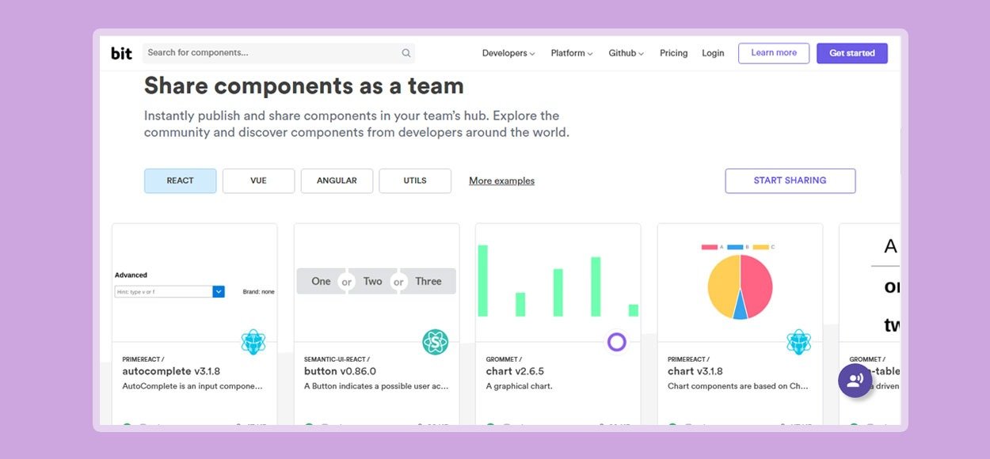The image size is (990, 459).
Task: Click the React logo on PrimeReact chart card
Action: [x=798, y=342]
